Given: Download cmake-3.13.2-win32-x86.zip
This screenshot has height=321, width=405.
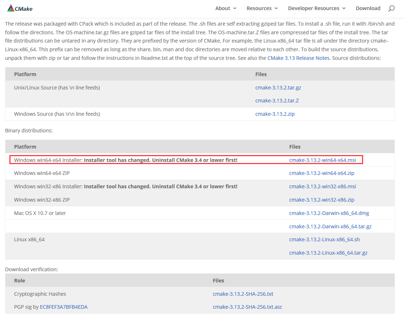Looking at the screenshot, I should [x=322, y=200].
